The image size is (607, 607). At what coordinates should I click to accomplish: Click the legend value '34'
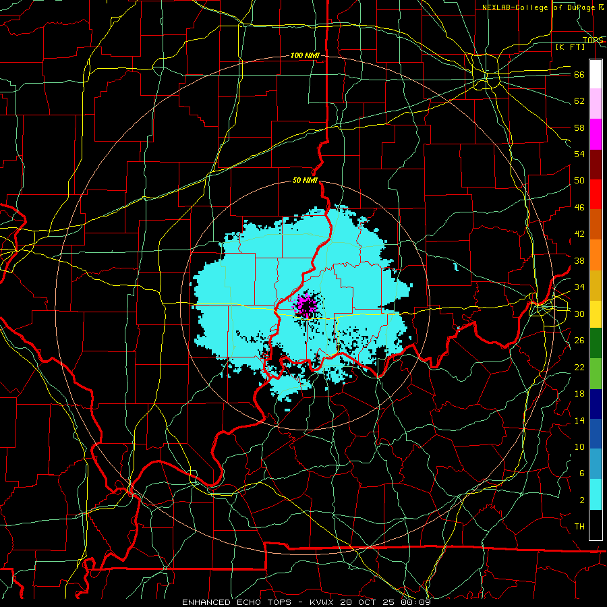coord(579,287)
